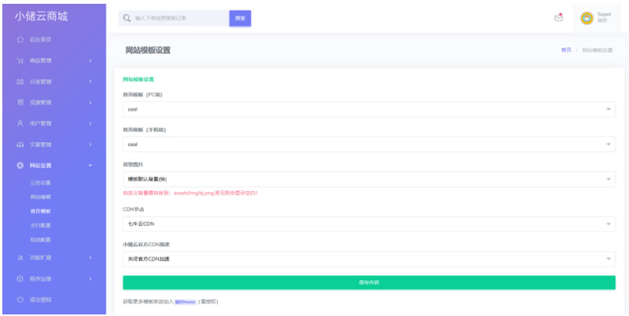Viewport: 629px width, 316px height.
Task: Click the shopping cart icon for 商品管理
Action: coord(20,60)
